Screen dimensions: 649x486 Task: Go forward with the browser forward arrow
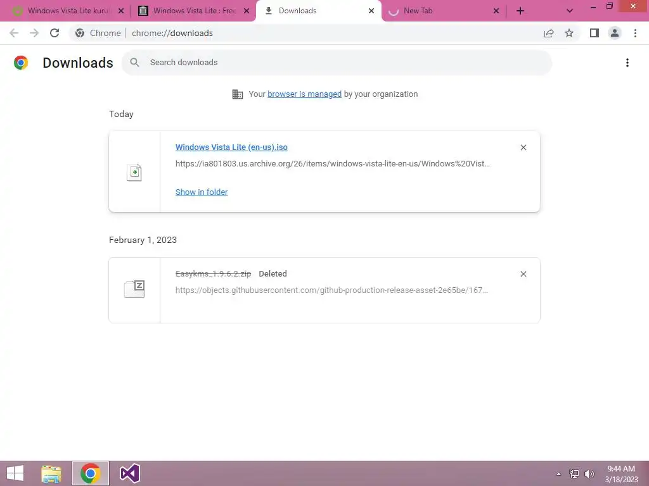(x=34, y=33)
